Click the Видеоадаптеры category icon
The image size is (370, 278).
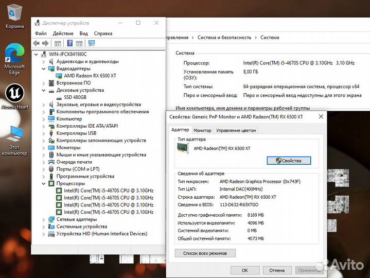[51, 68]
